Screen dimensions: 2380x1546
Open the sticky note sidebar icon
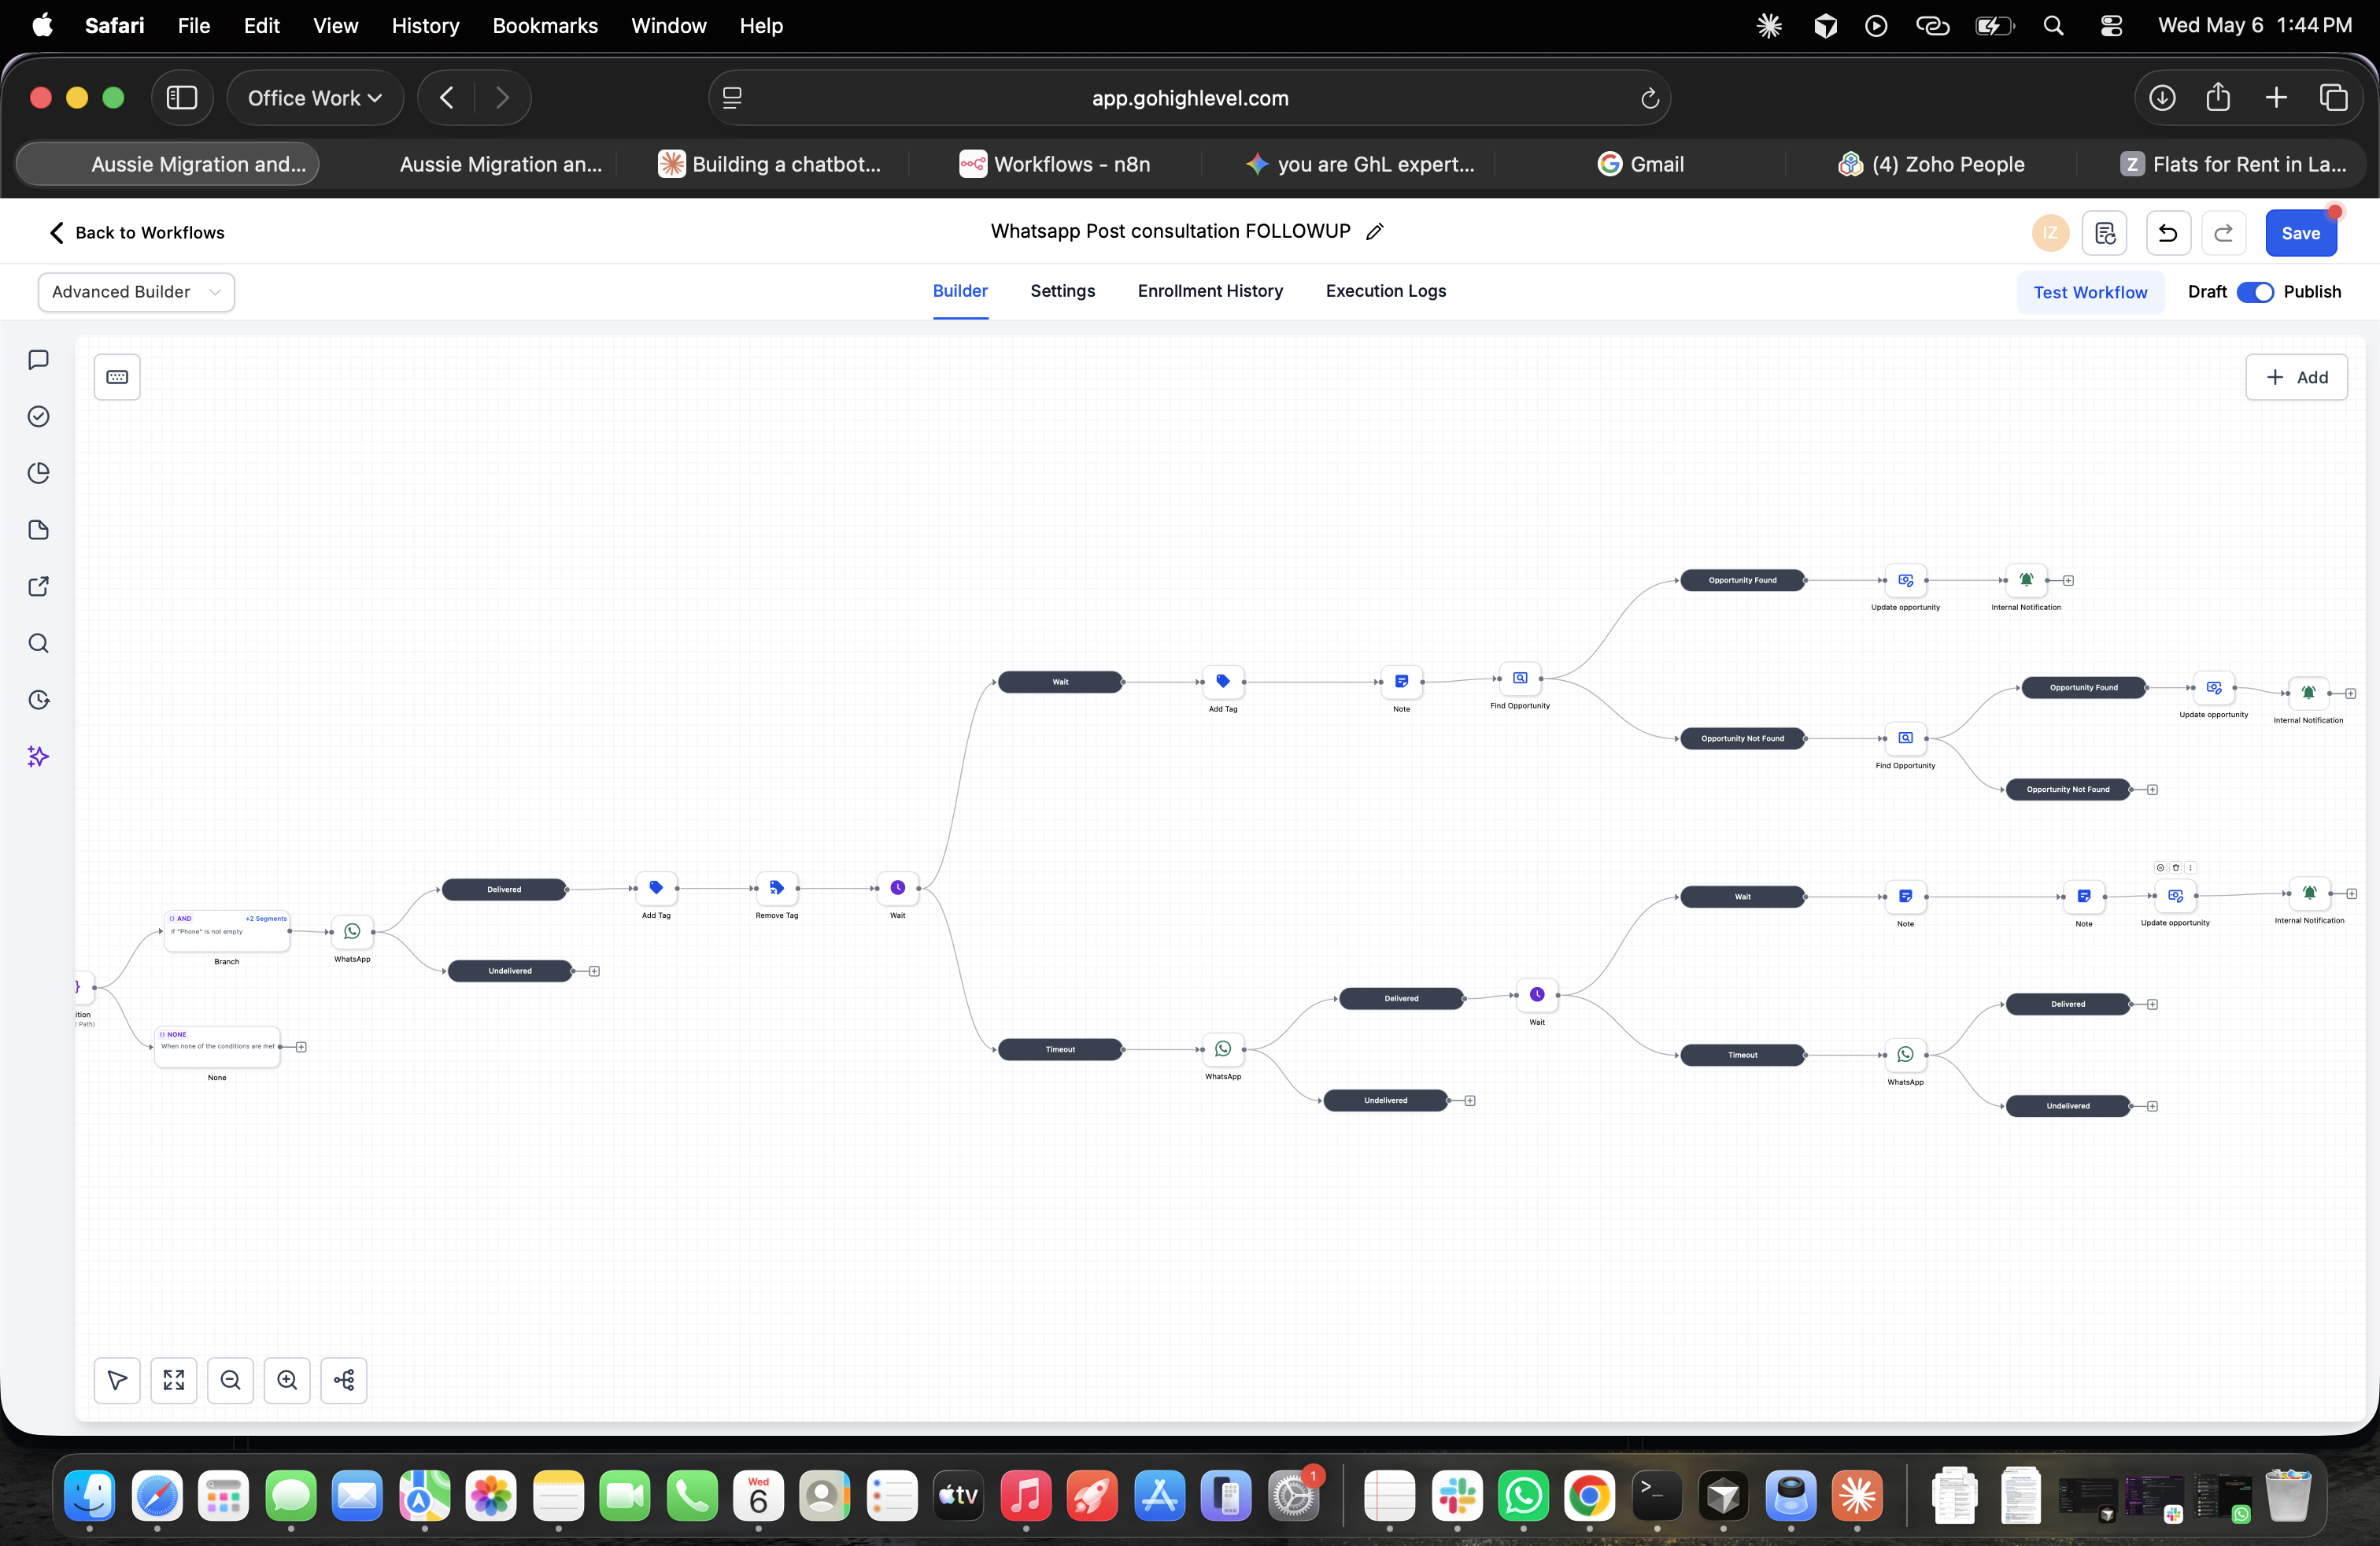tap(39, 530)
